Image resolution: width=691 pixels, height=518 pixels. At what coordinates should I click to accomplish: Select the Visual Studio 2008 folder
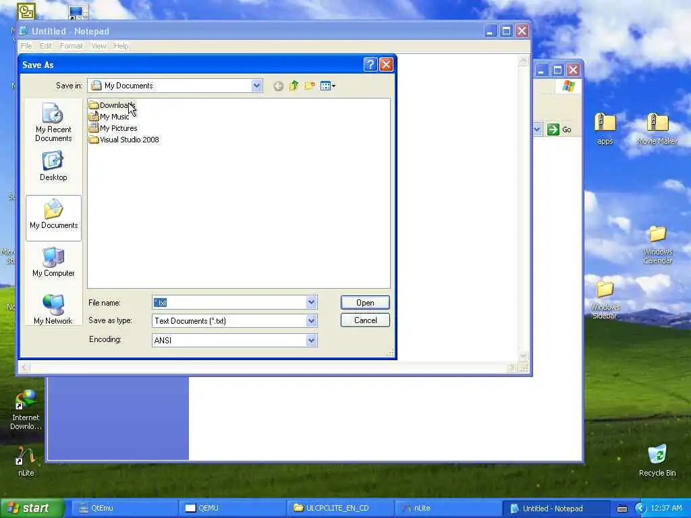124,140
